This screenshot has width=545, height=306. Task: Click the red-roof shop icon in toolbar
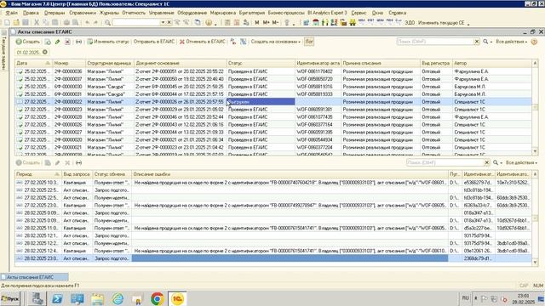[316, 23]
